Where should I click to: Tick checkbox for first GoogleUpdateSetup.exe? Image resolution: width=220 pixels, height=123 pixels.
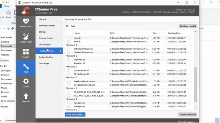[x=68, y=81]
